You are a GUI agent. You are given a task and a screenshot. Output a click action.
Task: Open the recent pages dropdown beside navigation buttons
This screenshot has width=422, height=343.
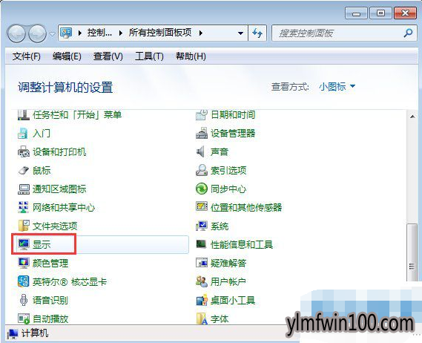pos(52,33)
